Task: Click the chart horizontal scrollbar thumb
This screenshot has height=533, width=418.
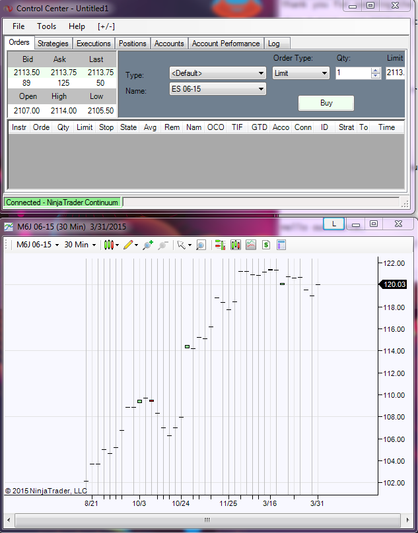Action: coord(207,520)
